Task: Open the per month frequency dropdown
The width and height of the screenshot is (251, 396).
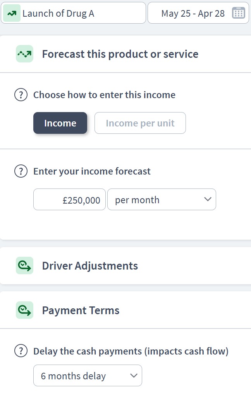Action: pyautogui.click(x=162, y=199)
